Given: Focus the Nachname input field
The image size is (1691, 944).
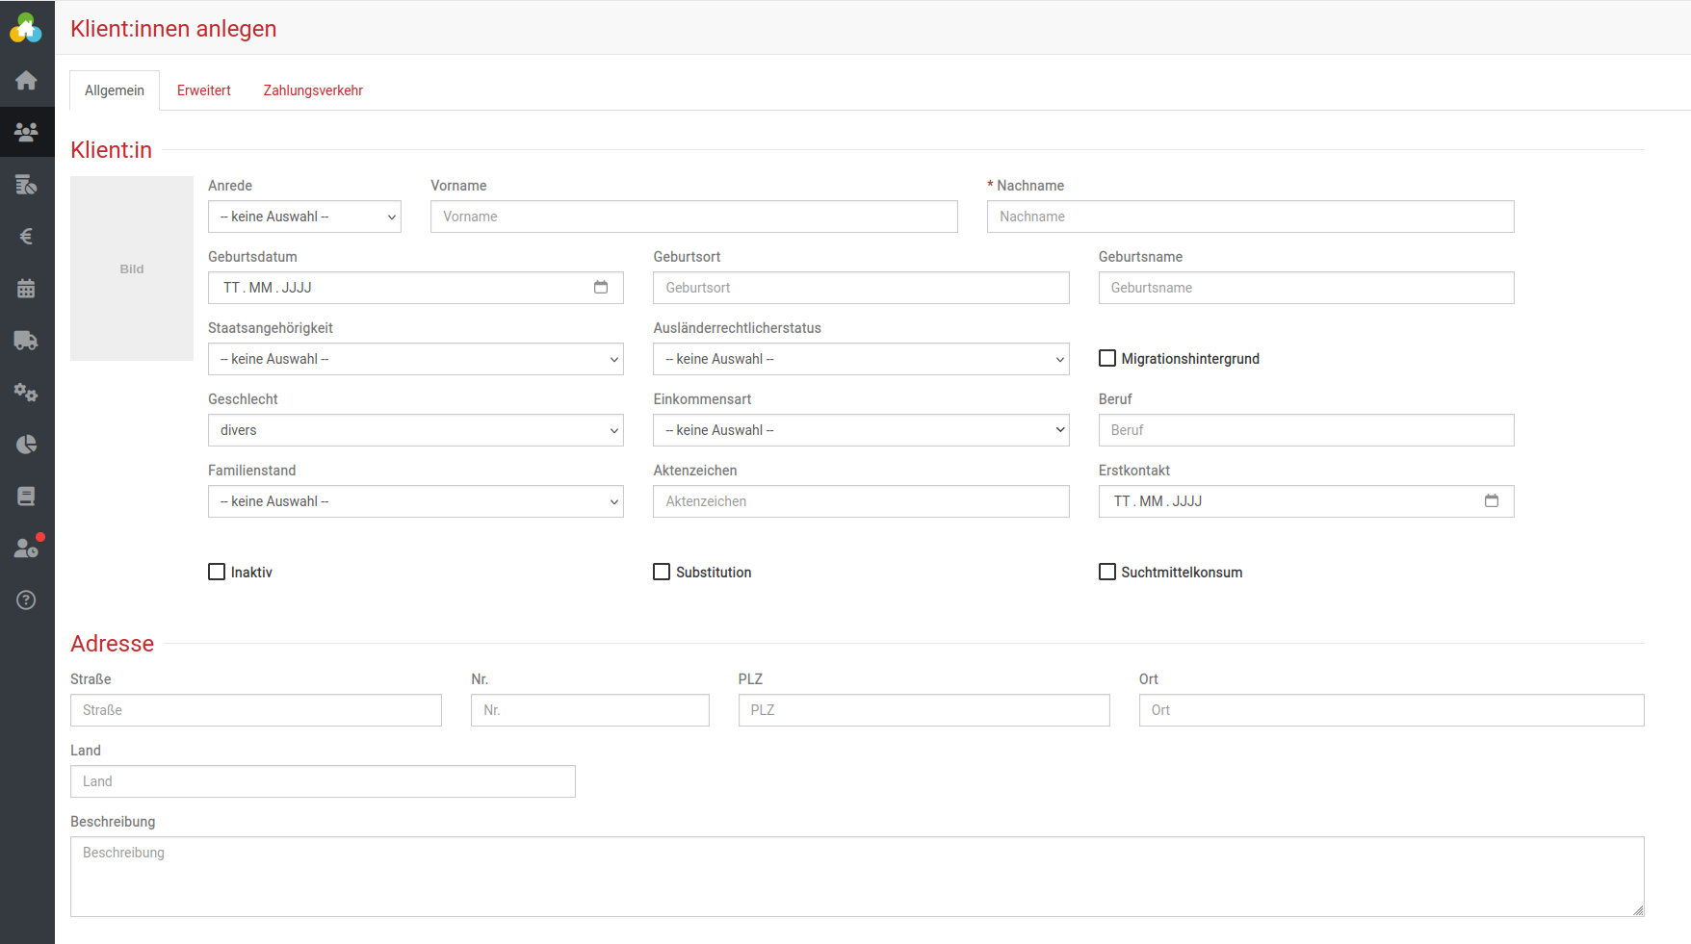Looking at the screenshot, I should point(1250,217).
